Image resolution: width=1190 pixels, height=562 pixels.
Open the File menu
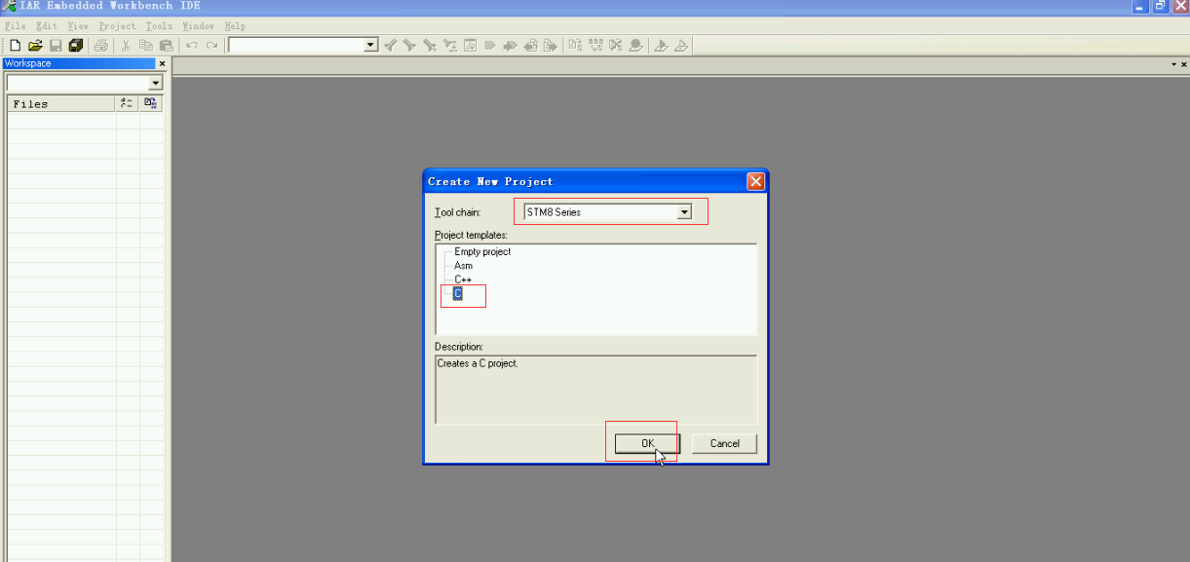(16, 26)
